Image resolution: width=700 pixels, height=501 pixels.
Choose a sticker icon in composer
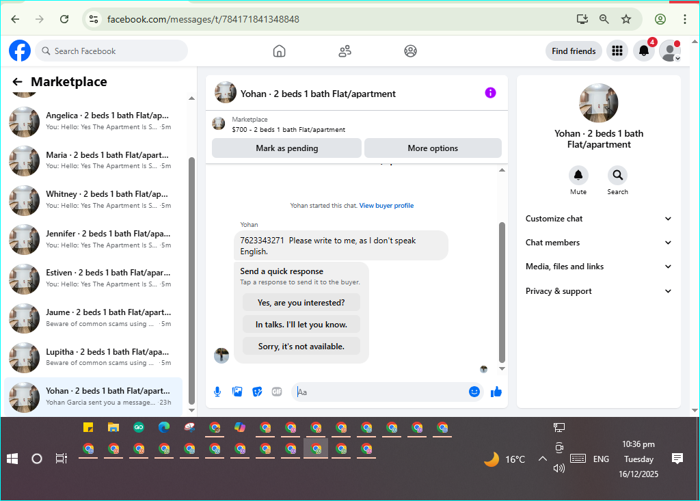click(257, 392)
